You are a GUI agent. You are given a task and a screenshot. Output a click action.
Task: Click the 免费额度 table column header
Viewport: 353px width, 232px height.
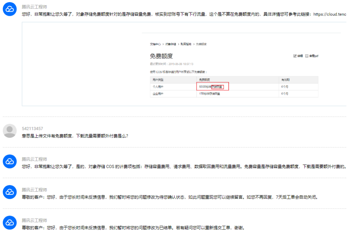[x=204, y=80]
